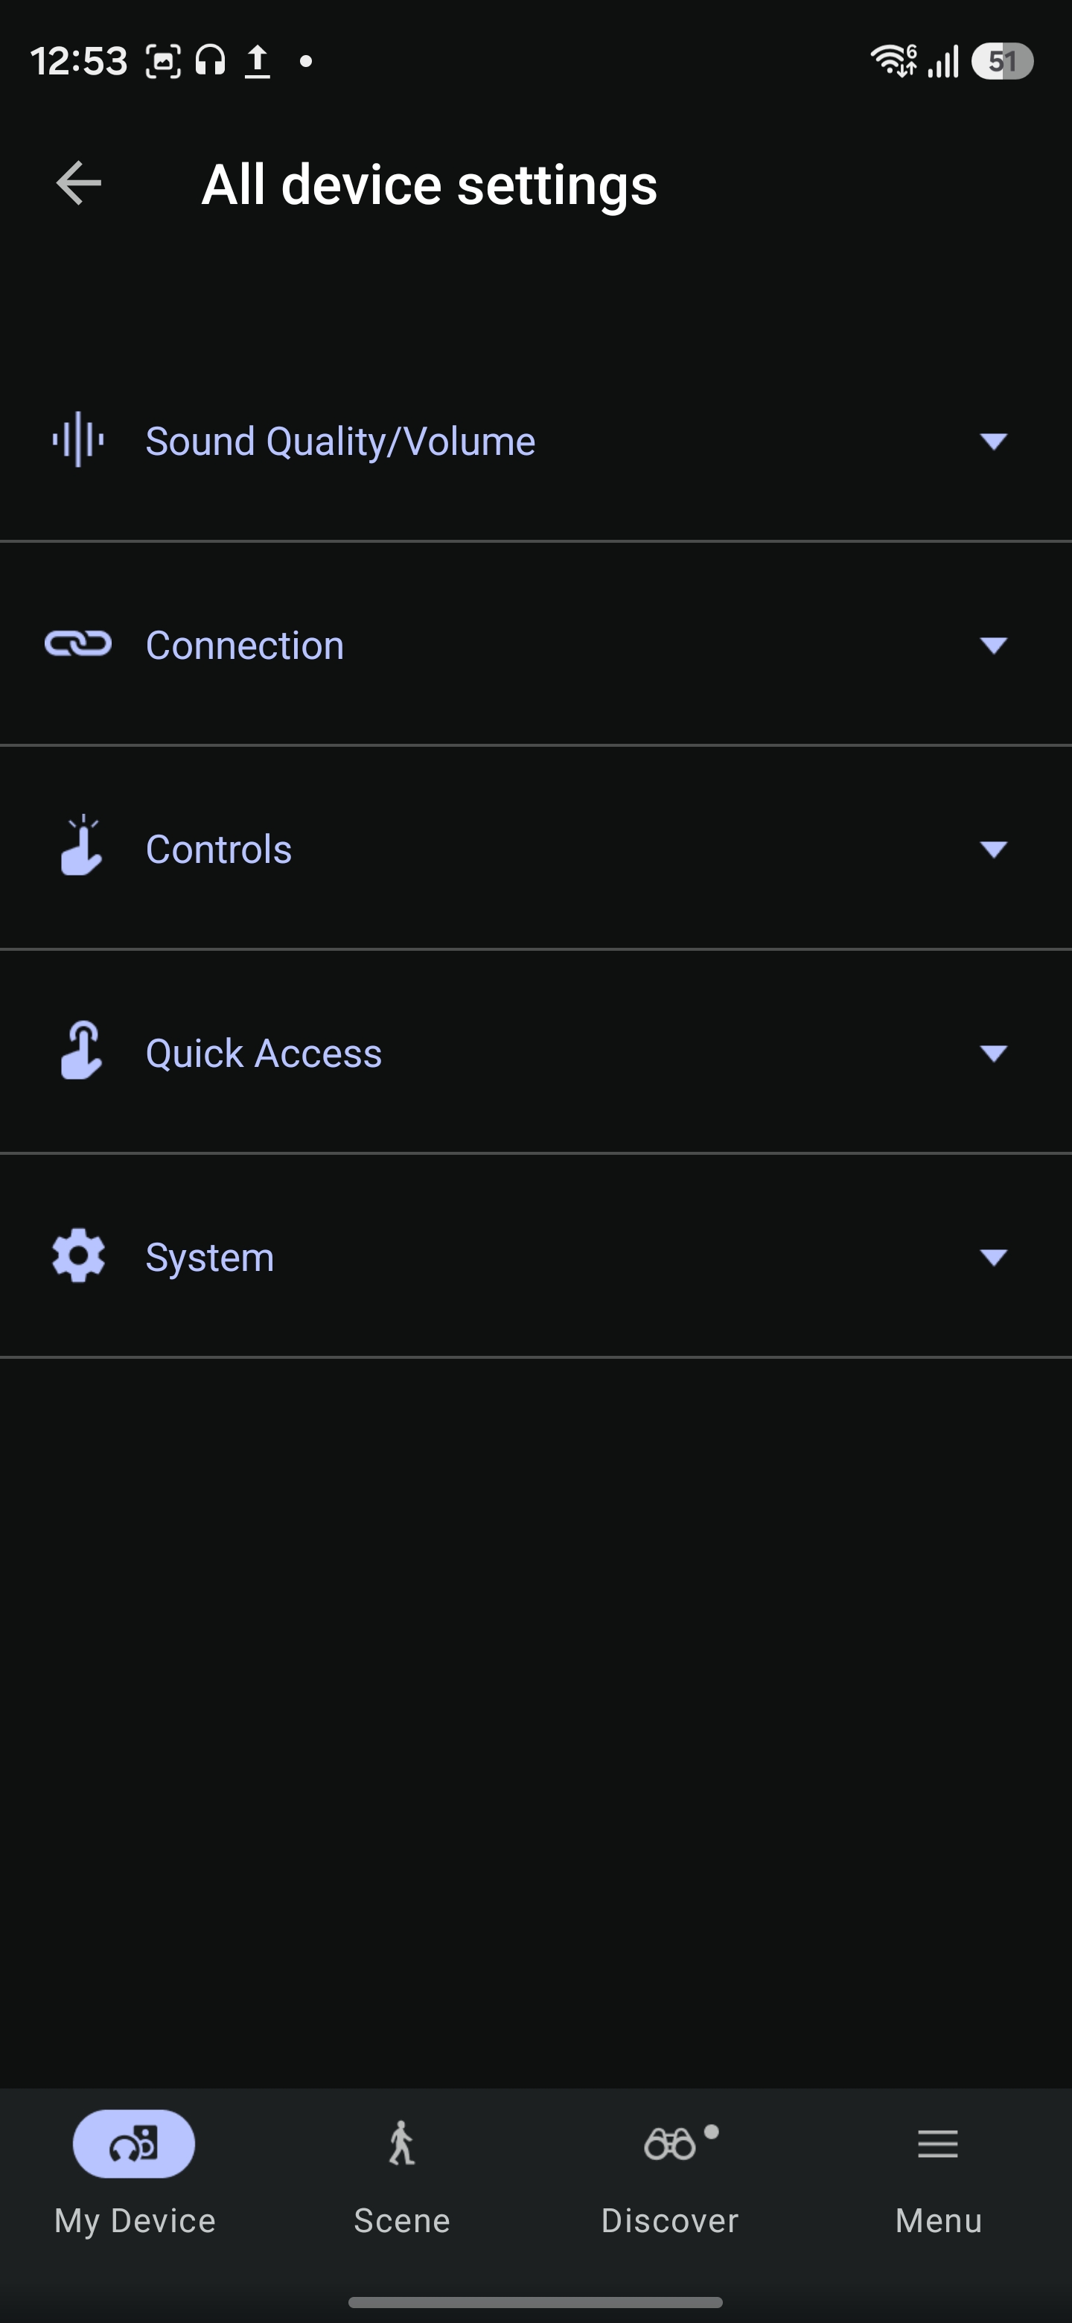The width and height of the screenshot is (1072, 2323).
Task: Select the Connection settings label
Action: pos(244,646)
